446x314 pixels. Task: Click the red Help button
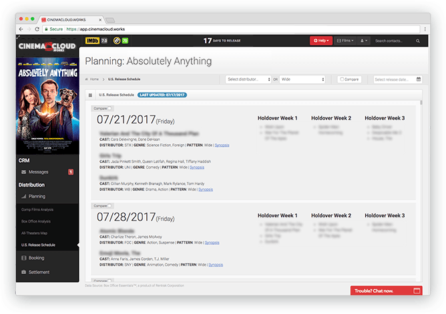320,41
